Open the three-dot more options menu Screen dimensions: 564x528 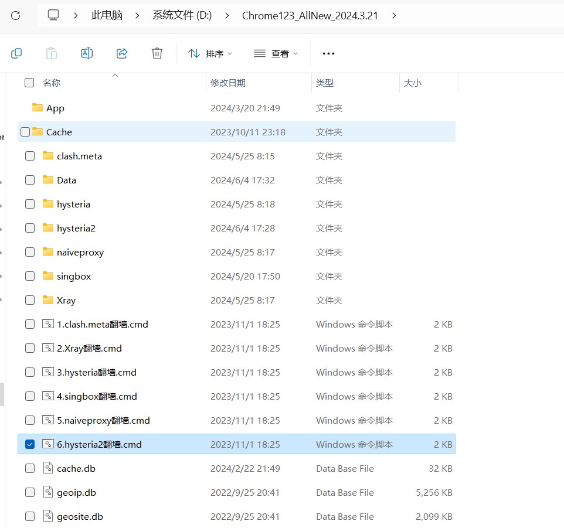tap(328, 53)
